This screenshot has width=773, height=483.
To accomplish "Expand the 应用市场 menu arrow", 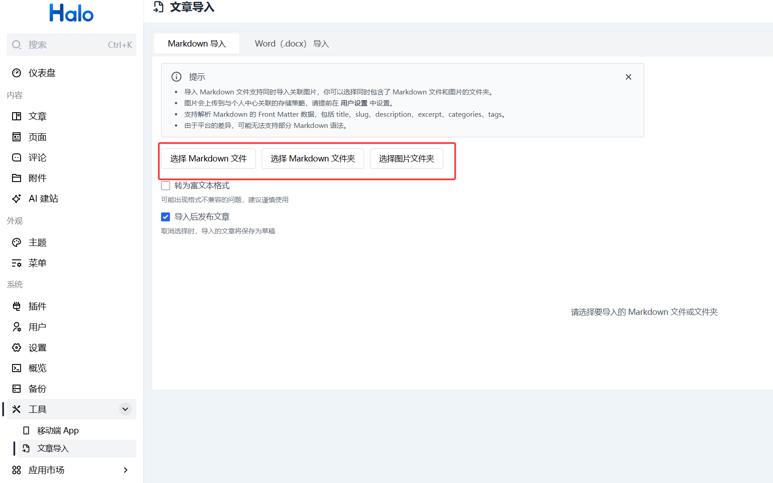I will coord(125,470).
